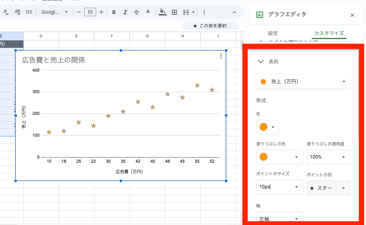The height and width of the screenshot is (225, 366).
Task: Click the increase decimal places icon
Action: pos(16,12)
